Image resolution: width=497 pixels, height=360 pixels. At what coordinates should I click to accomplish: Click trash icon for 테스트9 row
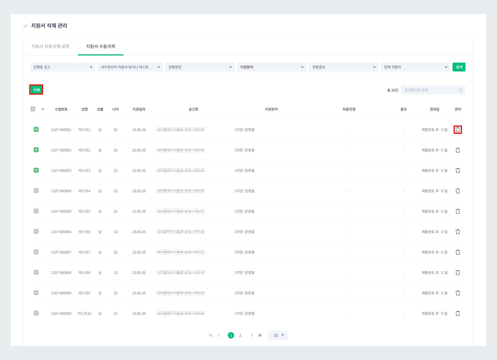pyautogui.click(x=458, y=293)
